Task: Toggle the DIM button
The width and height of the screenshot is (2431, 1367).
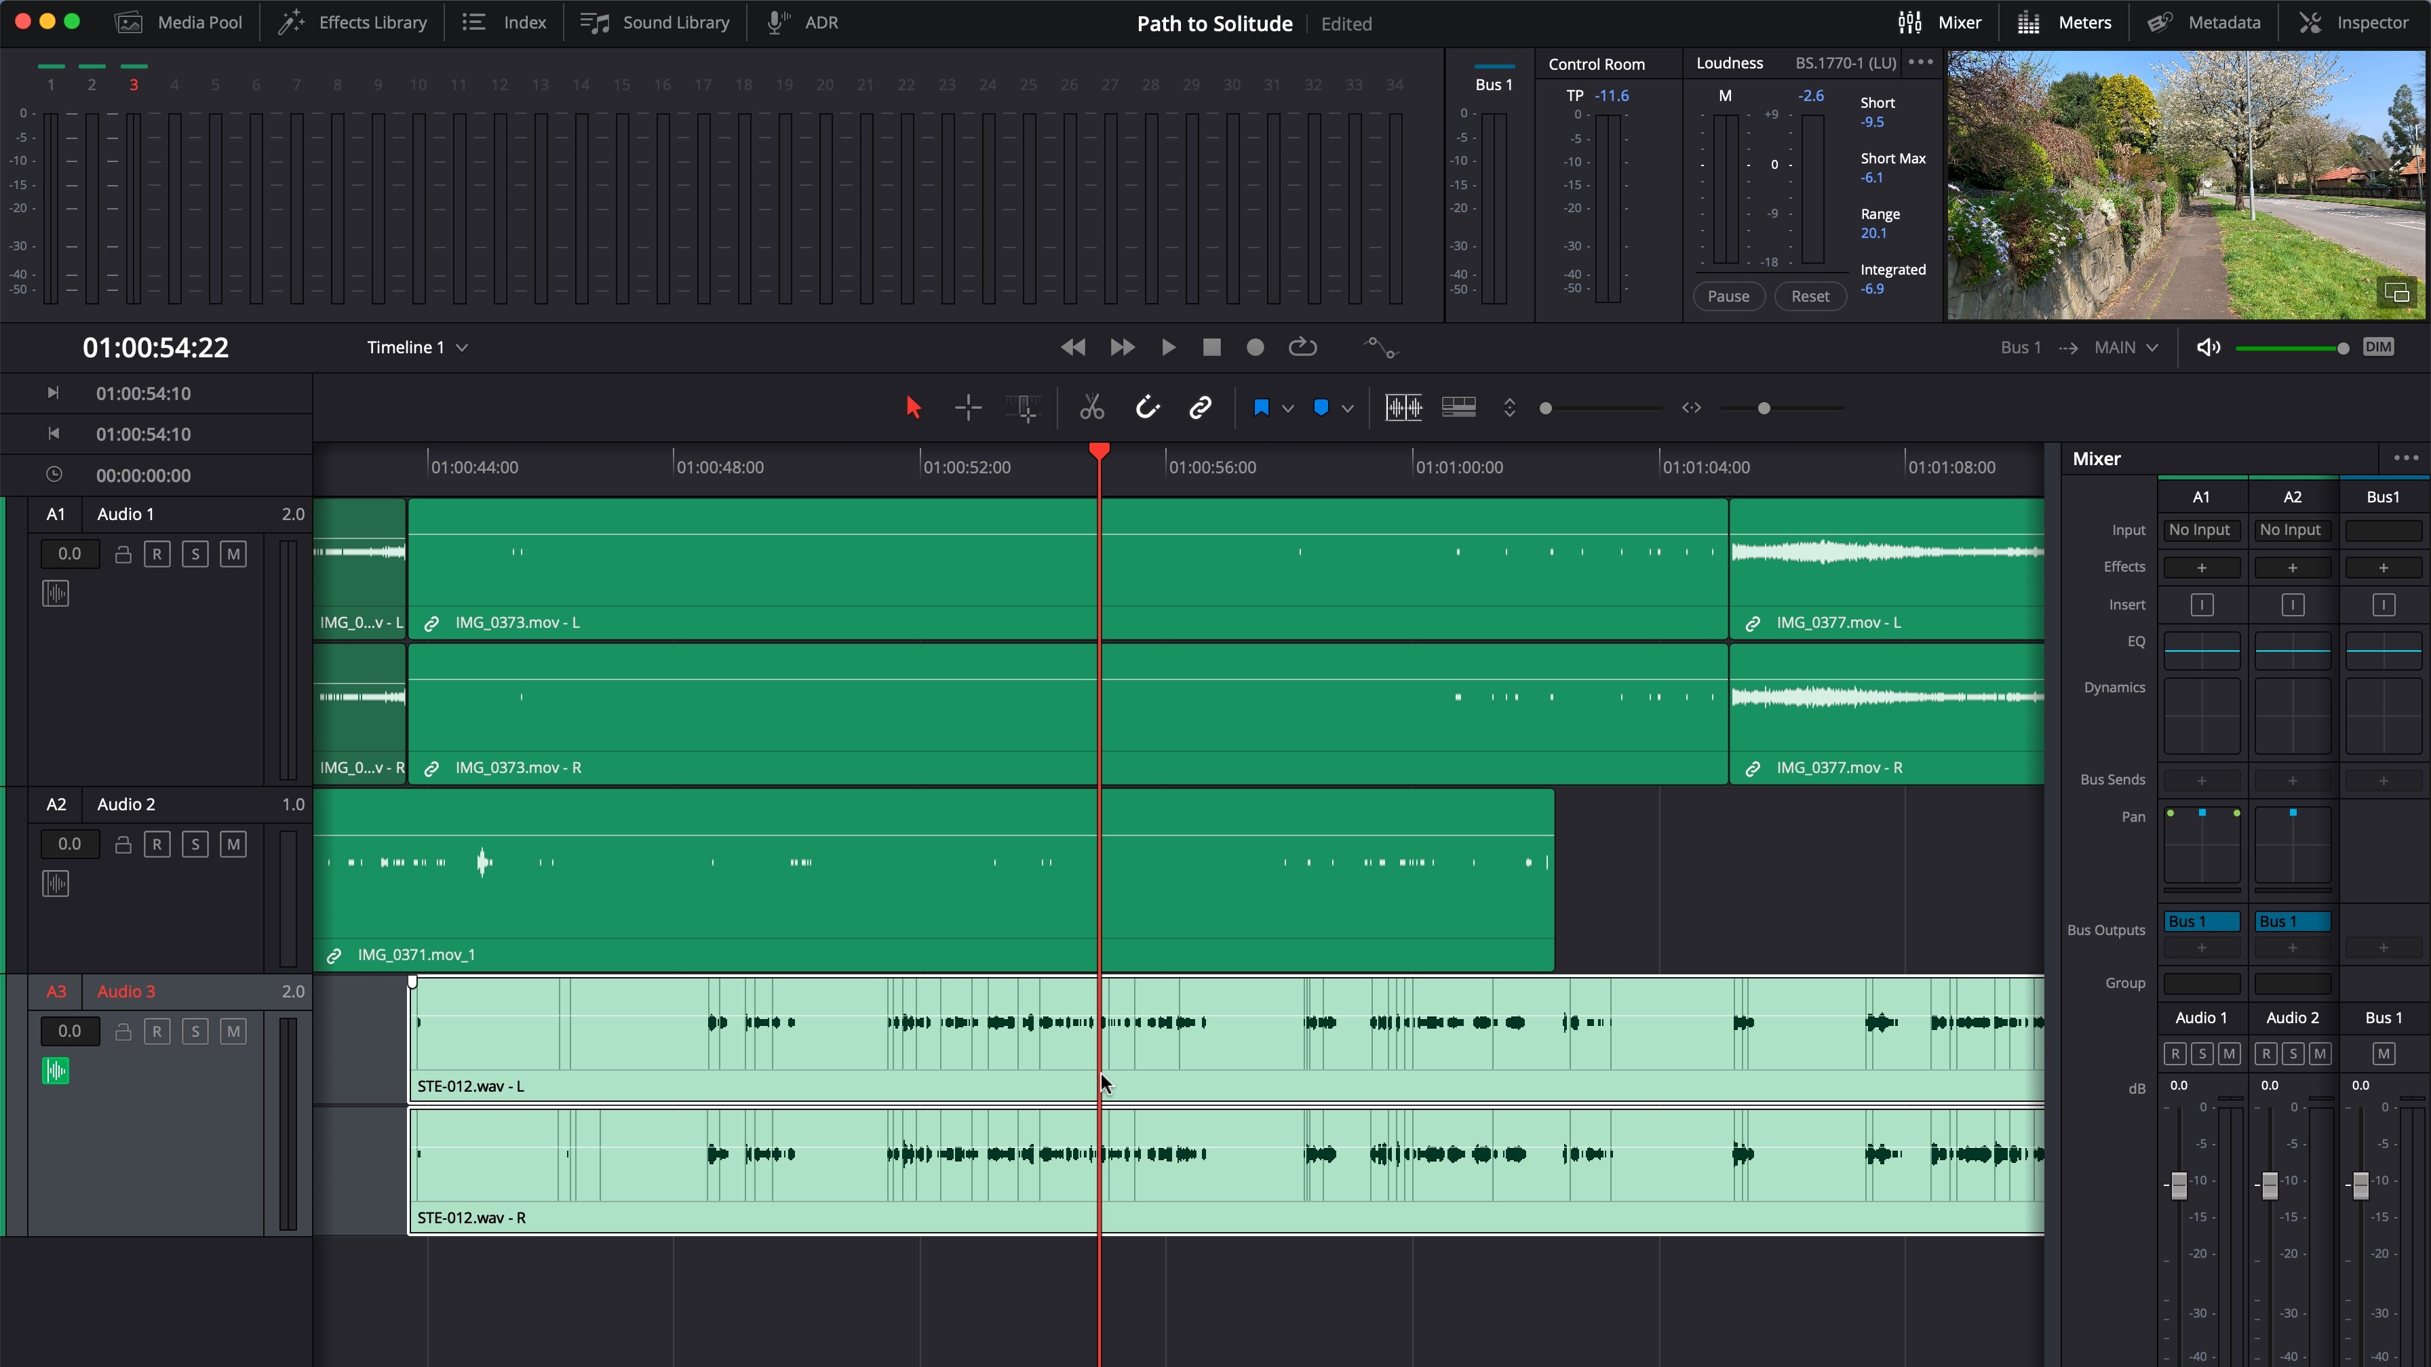Action: (x=2378, y=347)
